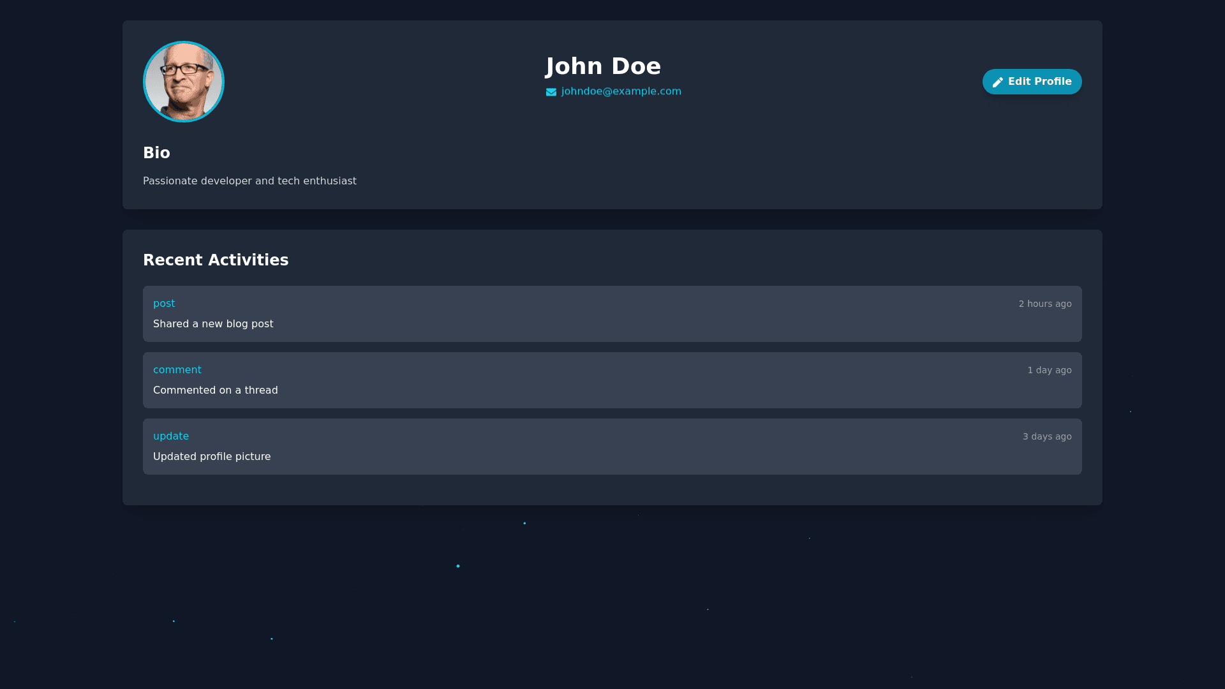Image resolution: width=1225 pixels, height=689 pixels.
Task: Click the '3 days ago' timestamp
Action: point(1046,437)
